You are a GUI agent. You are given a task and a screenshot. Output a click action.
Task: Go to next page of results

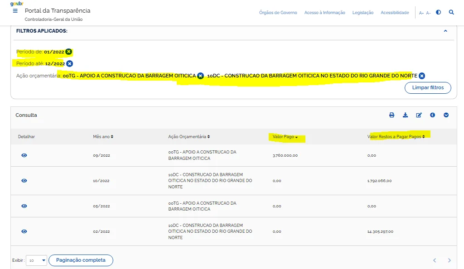pos(449,260)
